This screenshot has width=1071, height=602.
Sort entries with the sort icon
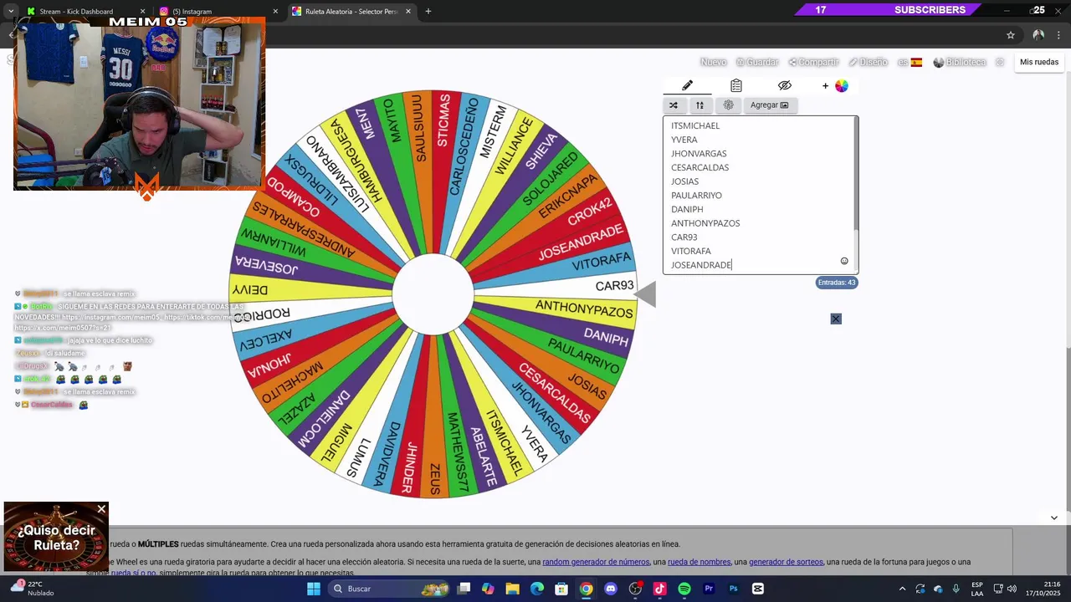[699, 105]
